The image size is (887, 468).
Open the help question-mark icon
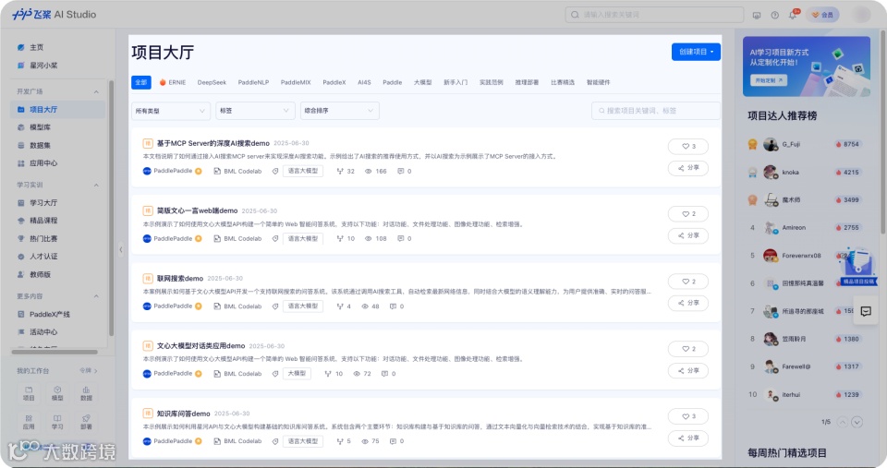pos(774,16)
